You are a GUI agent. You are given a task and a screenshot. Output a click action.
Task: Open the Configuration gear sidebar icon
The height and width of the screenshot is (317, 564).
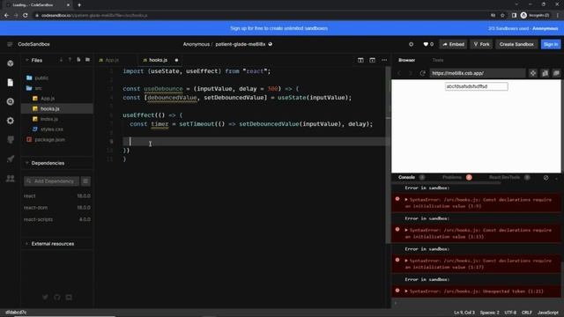click(x=10, y=121)
